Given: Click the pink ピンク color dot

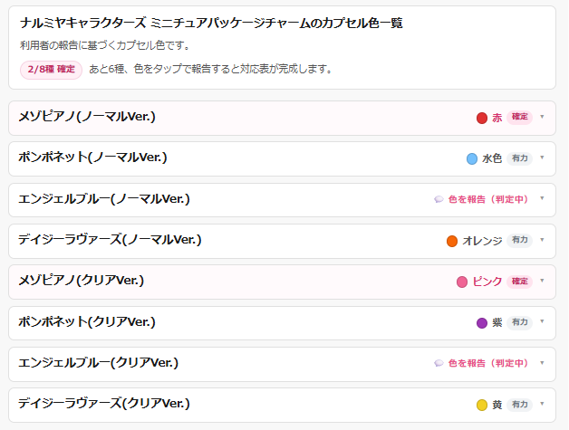Looking at the screenshot, I should pyautogui.click(x=461, y=282).
